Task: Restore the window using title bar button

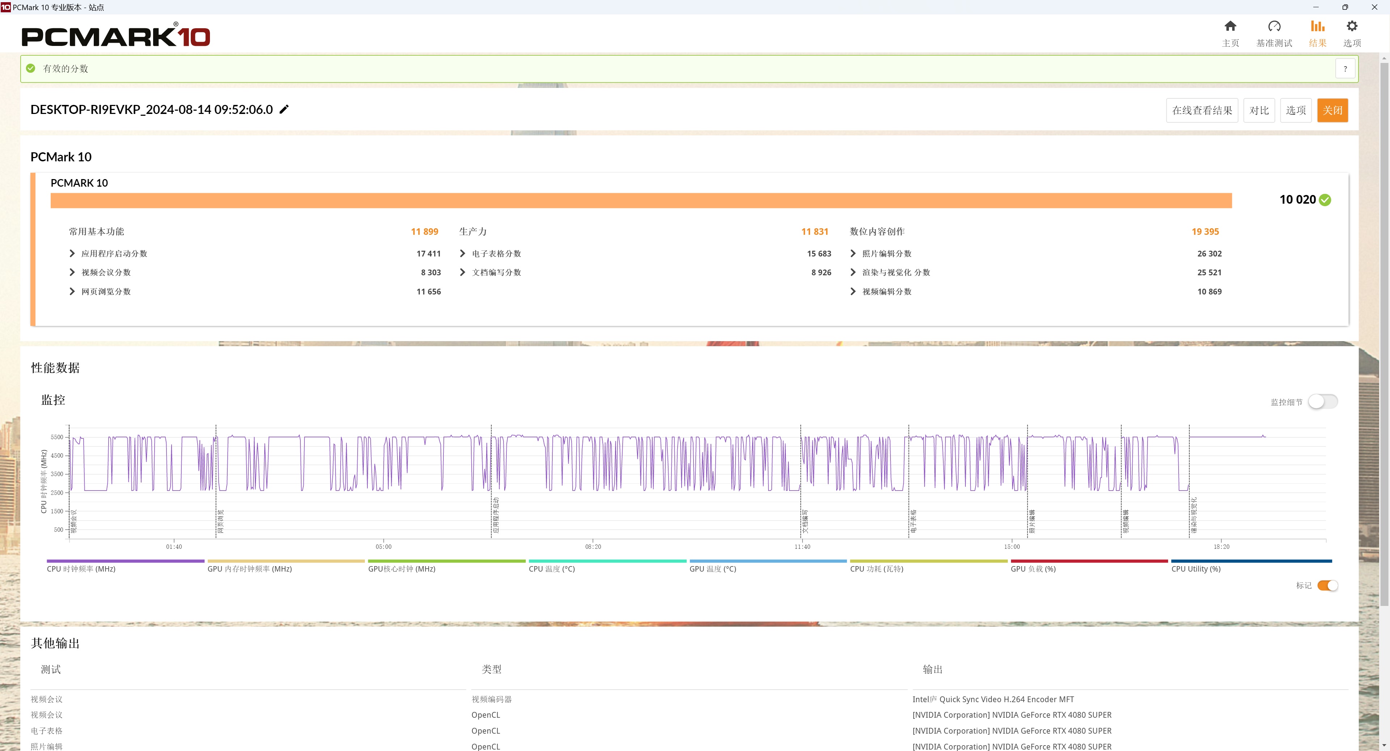Action: (1345, 7)
